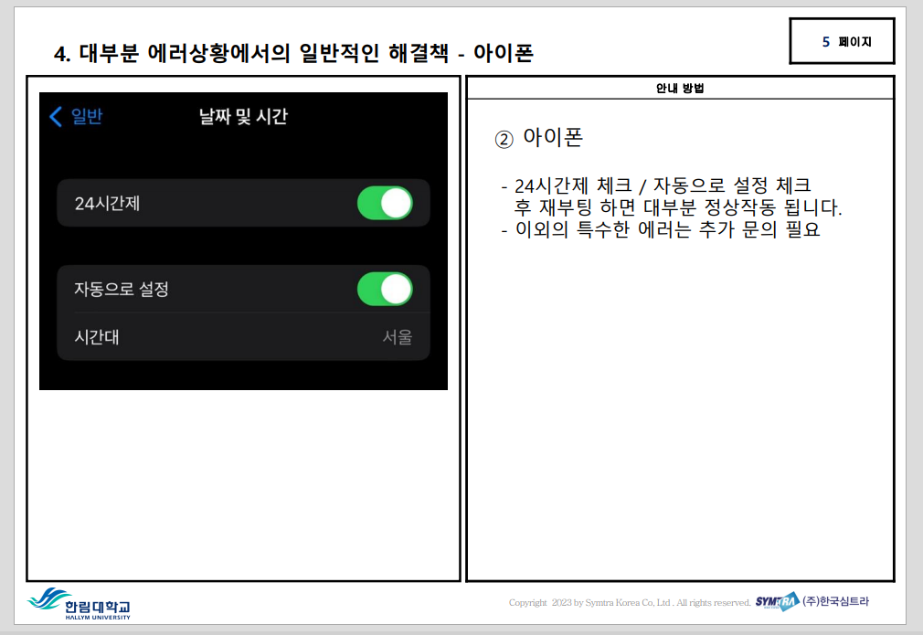Click the (주)한국심트라 company name
923x635 pixels.
click(836, 601)
